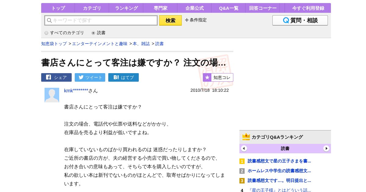This screenshot has width=366, height=192.
Task: Click the user avatar image
Action: pyautogui.click(x=52, y=95)
